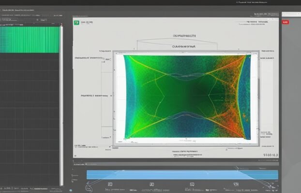Click the axis caption below the plot
This screenshot has height=193, width=301.
point(186,151)
